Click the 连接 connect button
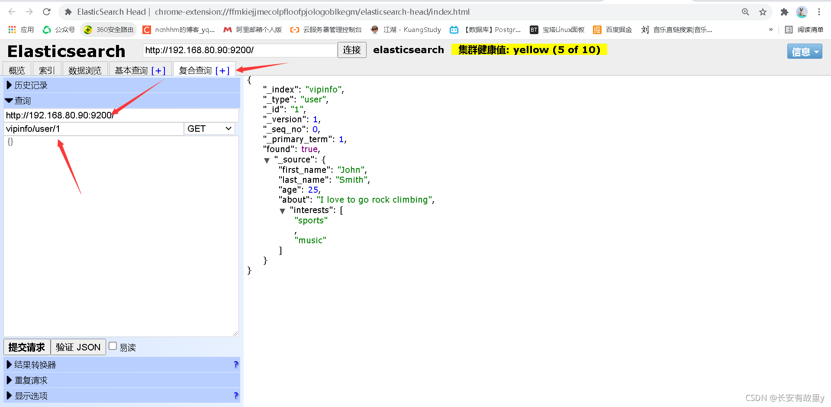 (352, 50)
